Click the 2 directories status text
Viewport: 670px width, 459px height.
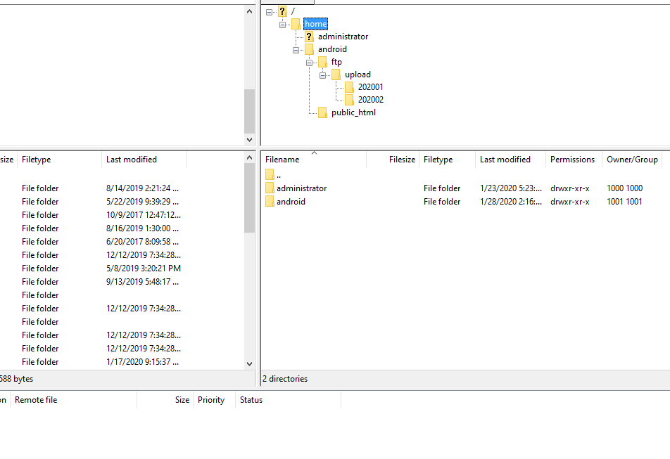click(285, 379)
